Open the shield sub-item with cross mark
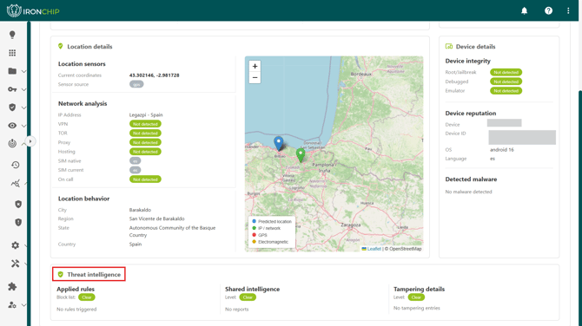 pyautogui.click(x=18, y=204)
